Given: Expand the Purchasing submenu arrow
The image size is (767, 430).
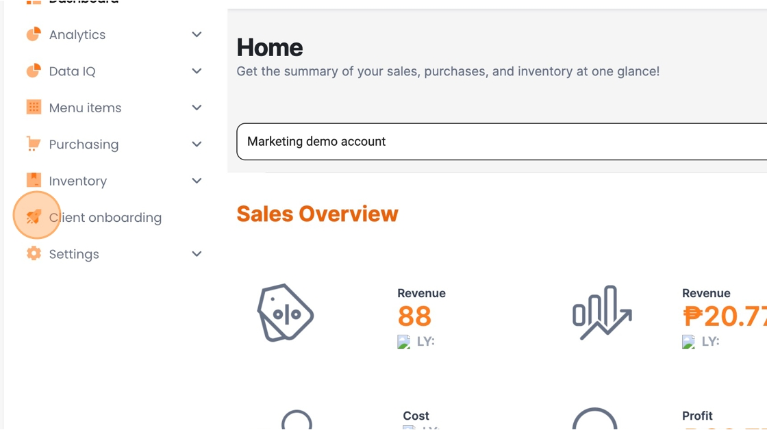Looking at the screenshot, I should (197, 144).
